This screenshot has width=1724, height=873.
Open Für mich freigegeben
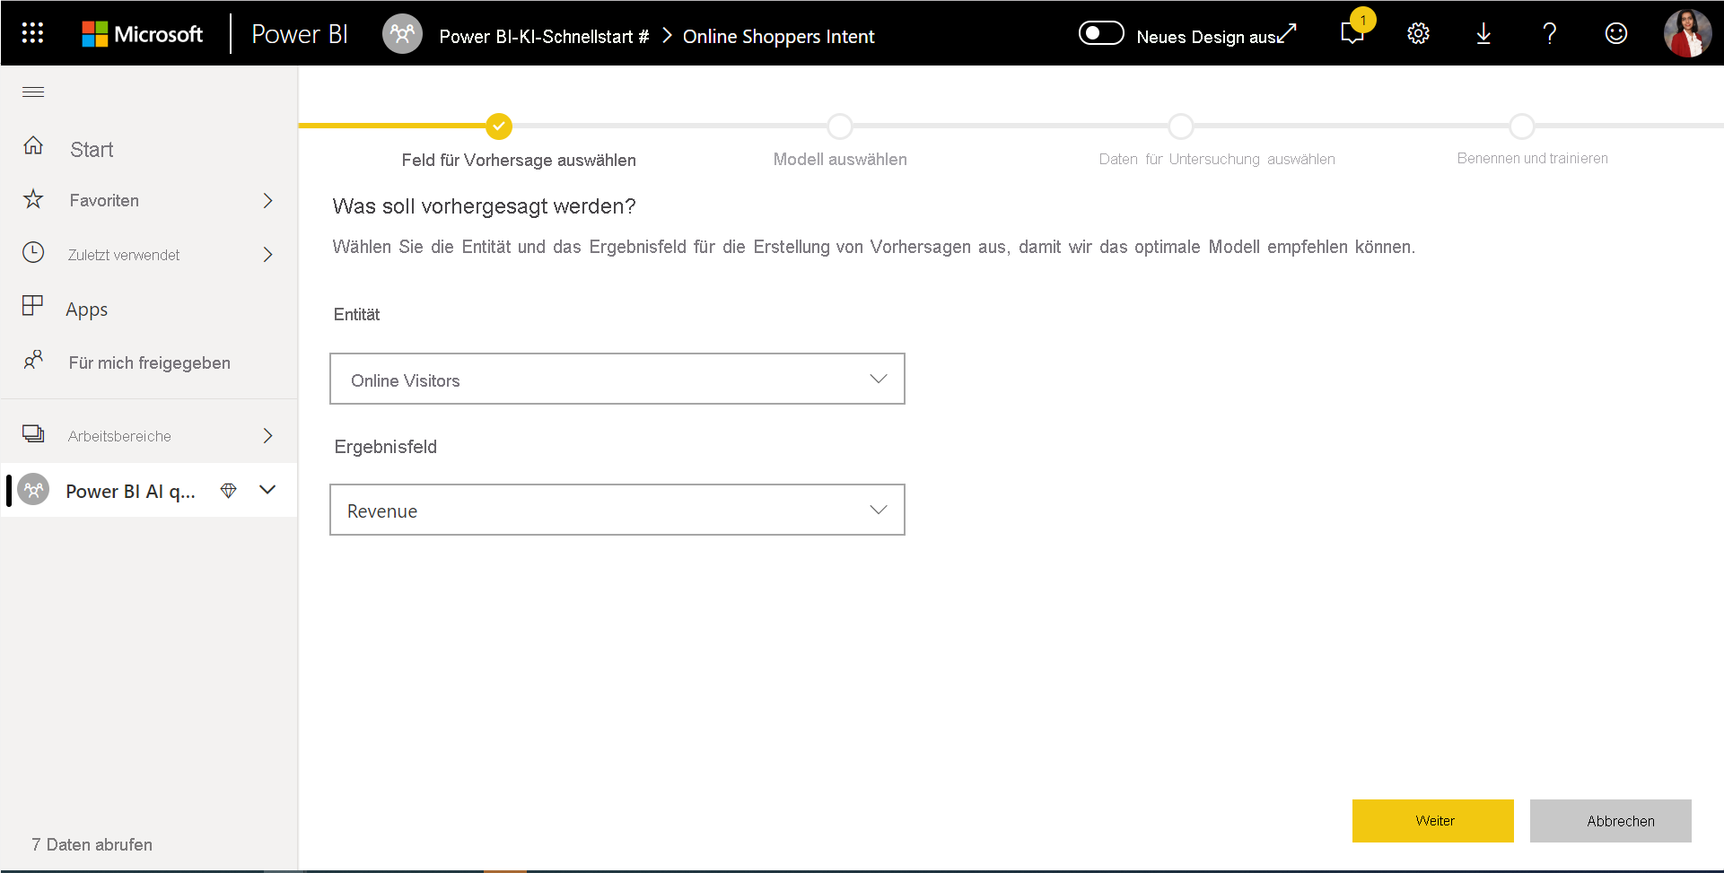(149, 362)
